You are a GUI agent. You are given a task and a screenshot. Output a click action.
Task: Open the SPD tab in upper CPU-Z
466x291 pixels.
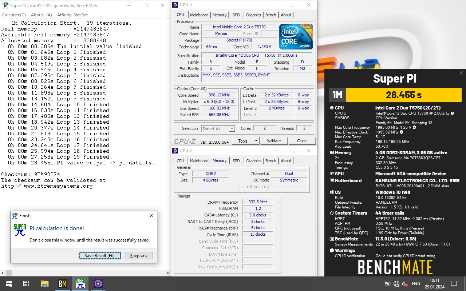(x=236, y=15)
